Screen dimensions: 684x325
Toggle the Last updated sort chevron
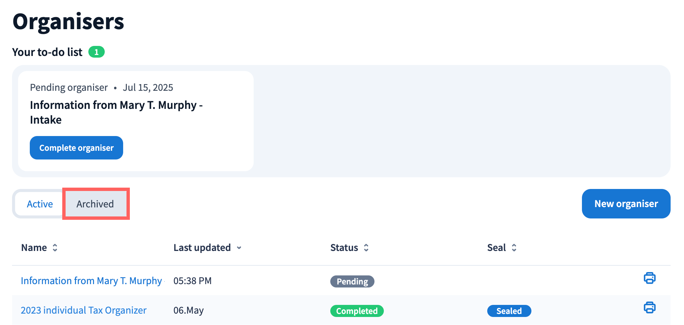click(x=239, y=248)
